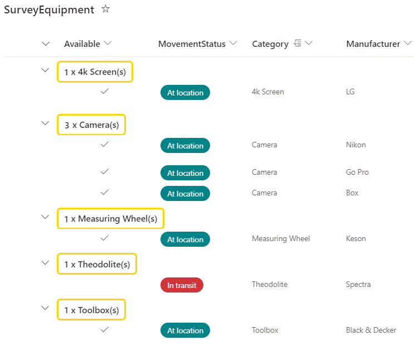Click the red In transit status badge
This screenshot has width=414, height=345.
tap(182, 285)
